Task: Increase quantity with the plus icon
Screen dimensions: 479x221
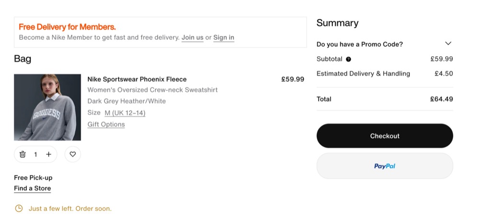Action: 48,154
